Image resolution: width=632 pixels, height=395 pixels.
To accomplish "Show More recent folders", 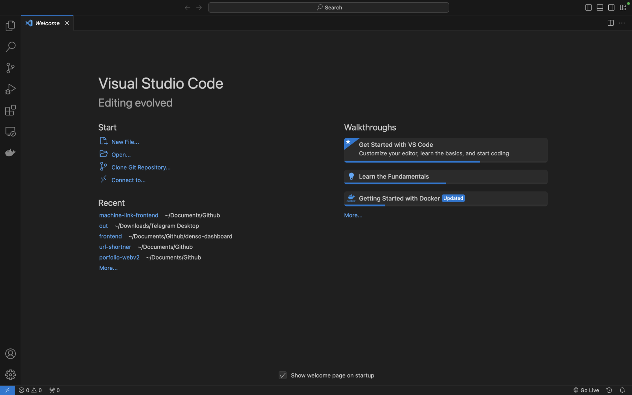I will pos(108,268).
